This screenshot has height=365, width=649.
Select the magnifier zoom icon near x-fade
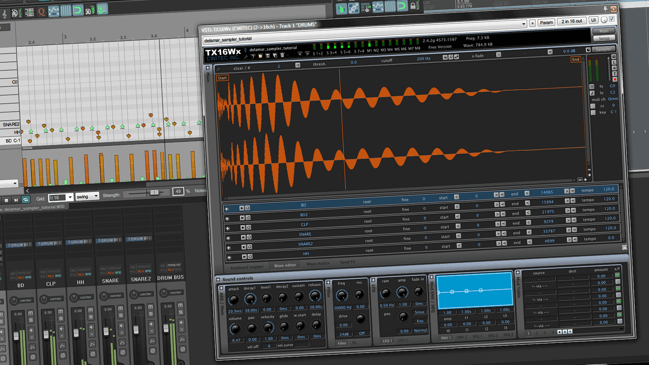(450, 57)
